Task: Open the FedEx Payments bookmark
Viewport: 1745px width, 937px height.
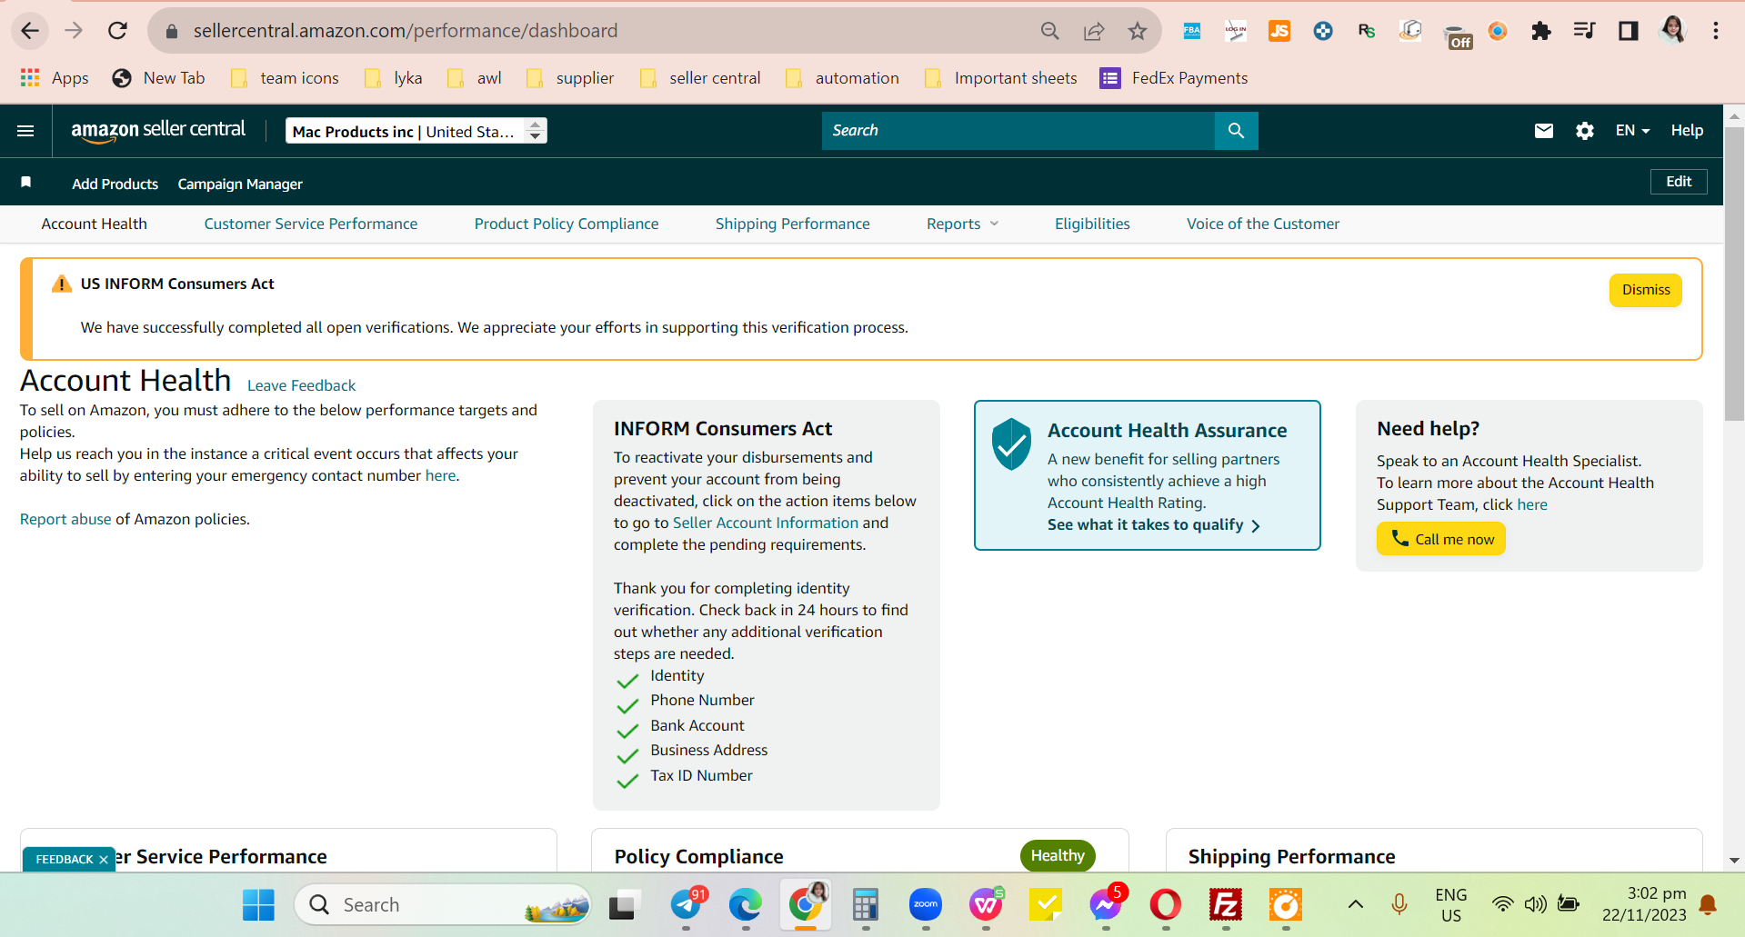Action: tap(1173, 78)
